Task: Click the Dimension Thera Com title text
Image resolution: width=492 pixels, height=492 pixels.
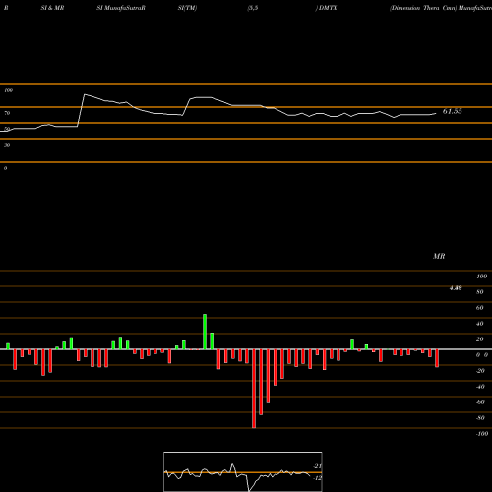Action: [423, 8]
